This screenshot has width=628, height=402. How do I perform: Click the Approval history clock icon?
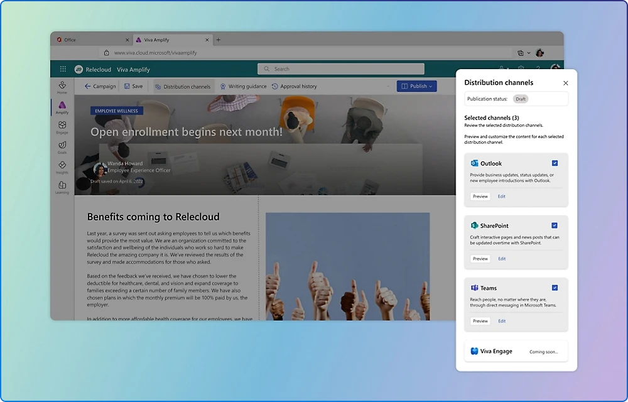pyautogui.click(x=275, y=87)
